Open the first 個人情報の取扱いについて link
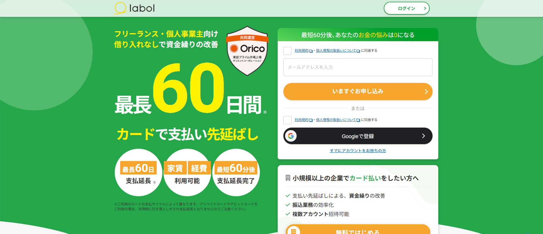The image size is (543, 234). (336, 51)
